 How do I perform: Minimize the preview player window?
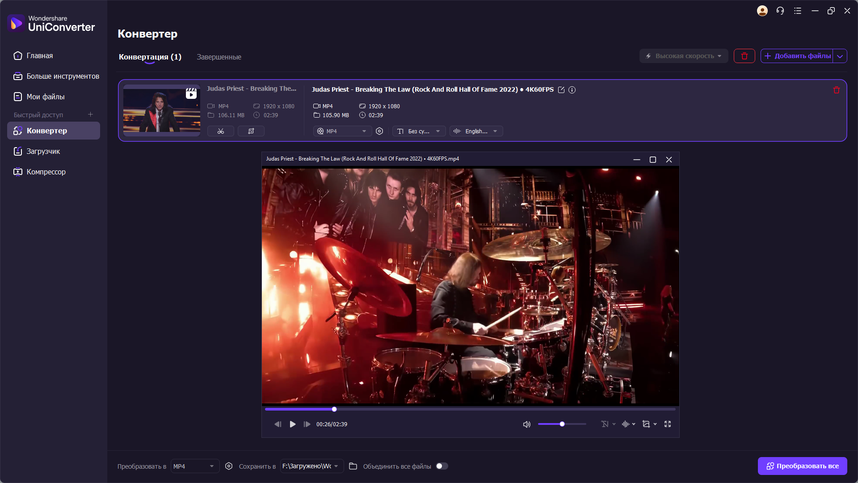point(637,160)
